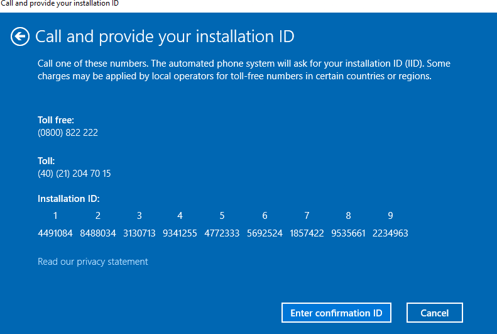Click installation ID block 4772333
Viewport: 497px width, 334px height.
click(x=222, y=233)
